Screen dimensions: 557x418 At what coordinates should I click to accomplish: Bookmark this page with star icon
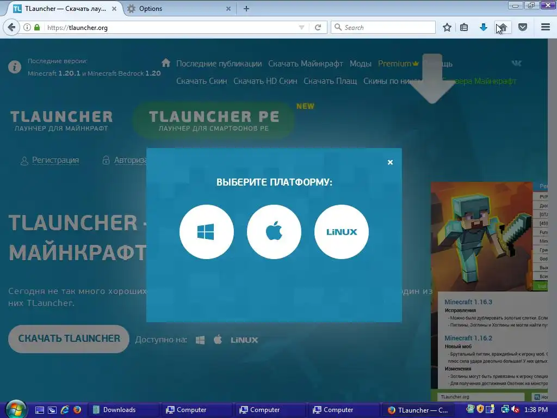(x=447, y=27)
